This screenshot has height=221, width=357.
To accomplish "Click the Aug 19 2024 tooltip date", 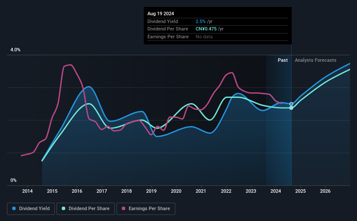I will [x=161, y=13].
